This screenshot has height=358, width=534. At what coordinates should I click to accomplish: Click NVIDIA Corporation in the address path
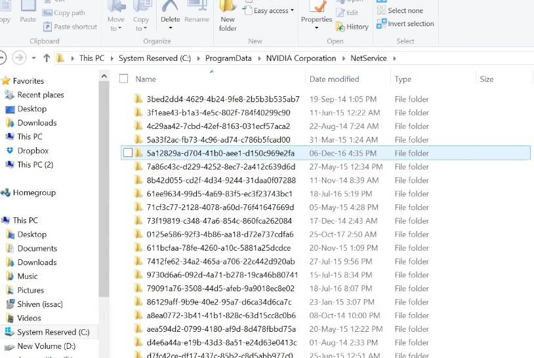point(301,58)
